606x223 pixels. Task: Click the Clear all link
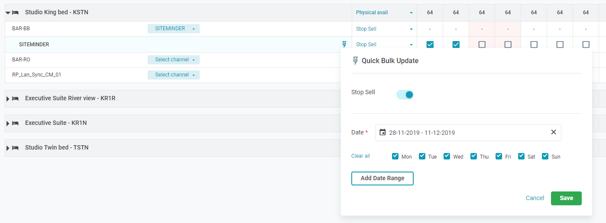(x=360, y=156)
